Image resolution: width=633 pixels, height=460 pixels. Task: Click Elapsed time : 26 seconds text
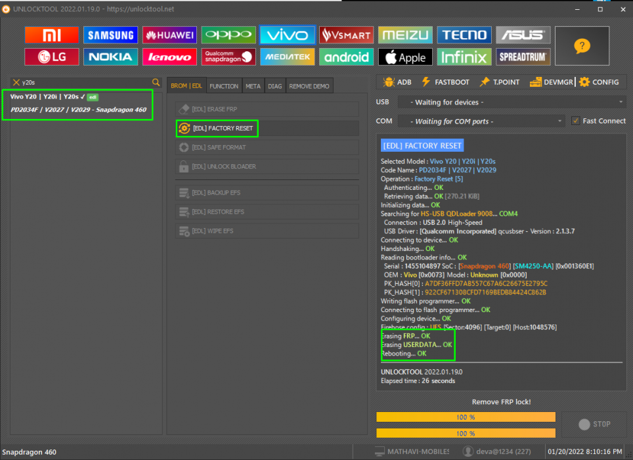418,381
